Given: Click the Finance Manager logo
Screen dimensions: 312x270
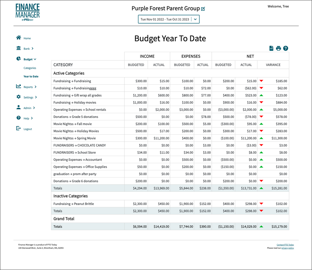Looking at the screenshot, I should pos(27,12).
